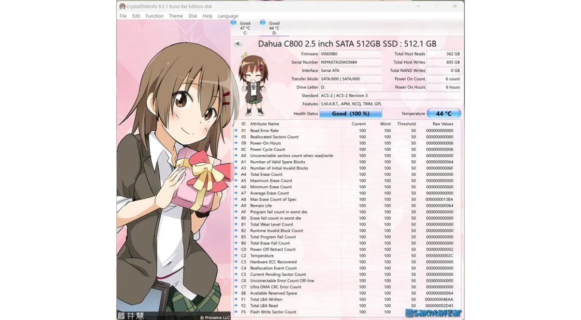
Task: Click the Features field listing S.M.A.R.T.
Action: click(390, 104)
